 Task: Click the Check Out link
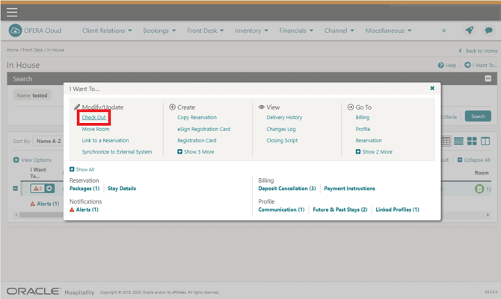tap(93, 117)
